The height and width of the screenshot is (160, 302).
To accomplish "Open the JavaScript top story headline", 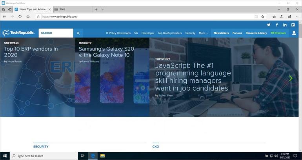I will click(193, 76).
